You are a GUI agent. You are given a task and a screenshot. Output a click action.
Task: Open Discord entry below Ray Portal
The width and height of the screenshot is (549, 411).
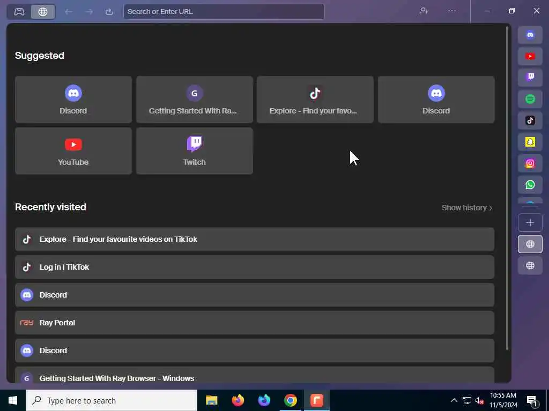coord(255,351)
